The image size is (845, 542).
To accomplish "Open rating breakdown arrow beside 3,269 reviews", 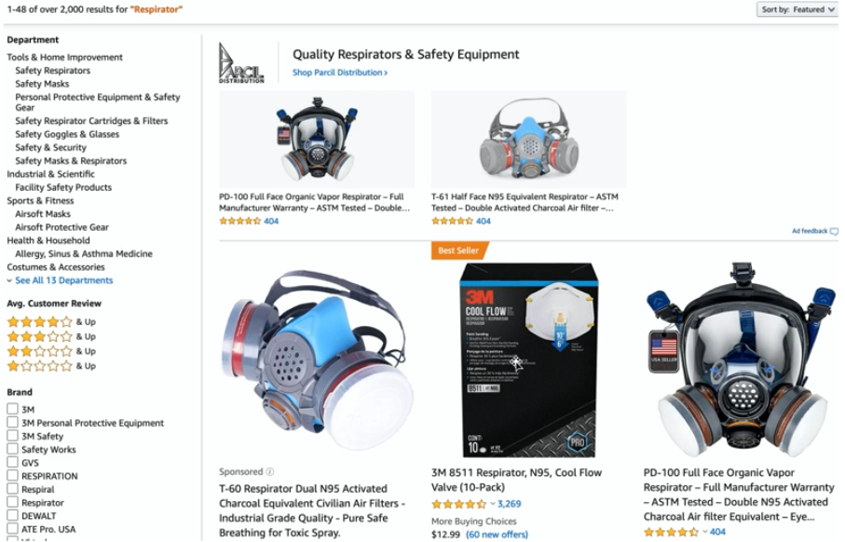I will [x=493, y=505].
